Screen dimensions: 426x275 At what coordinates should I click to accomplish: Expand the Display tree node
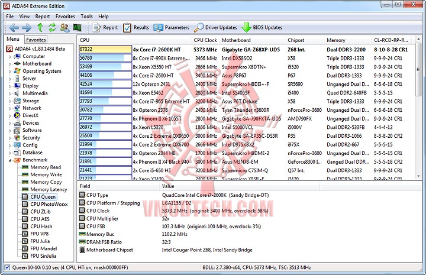(x=10, y=86)
